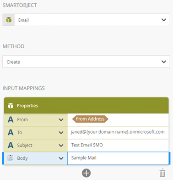
Task: Click the Body field Sample Mail
Action: click(x=118, y=158)
